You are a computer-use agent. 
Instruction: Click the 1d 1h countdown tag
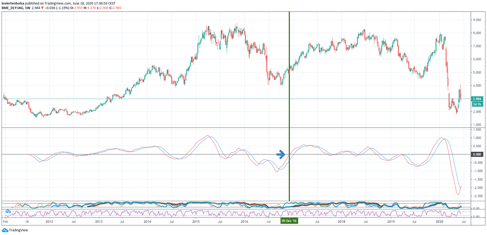[477, 104]
